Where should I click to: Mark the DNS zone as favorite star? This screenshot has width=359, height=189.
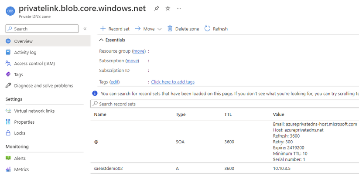pyautogui.click(x=168, y=8)
